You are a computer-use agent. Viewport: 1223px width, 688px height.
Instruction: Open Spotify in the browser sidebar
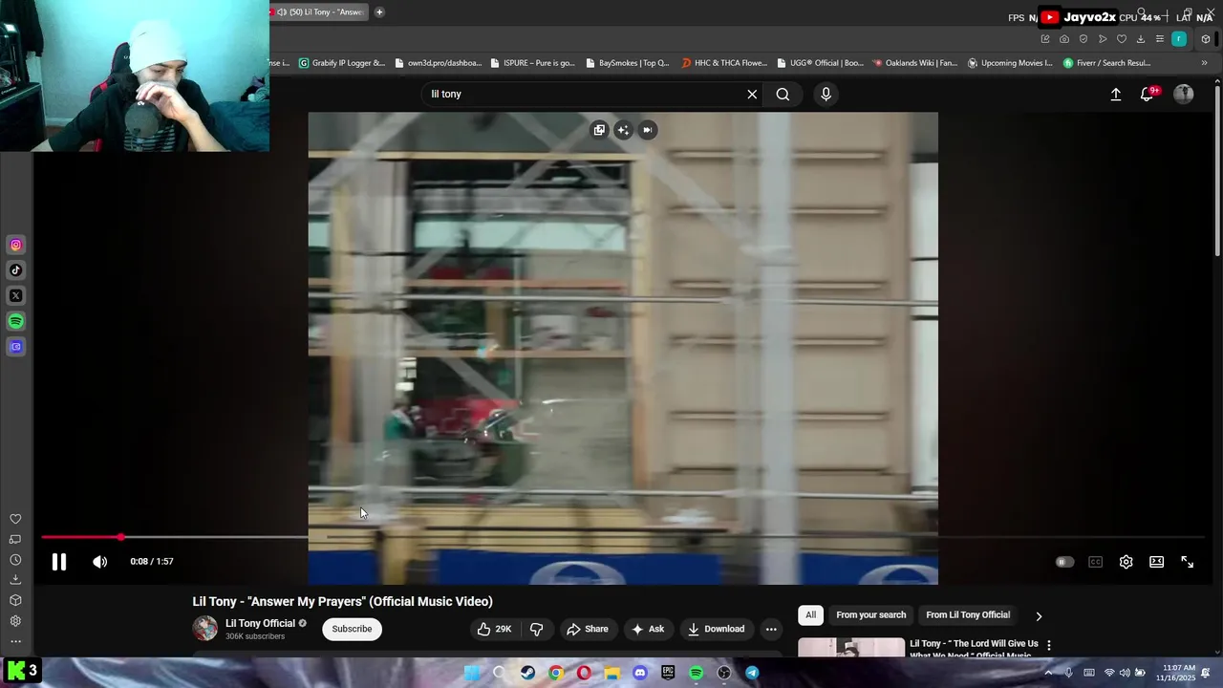pyautogui.click(x=15, y=321)
